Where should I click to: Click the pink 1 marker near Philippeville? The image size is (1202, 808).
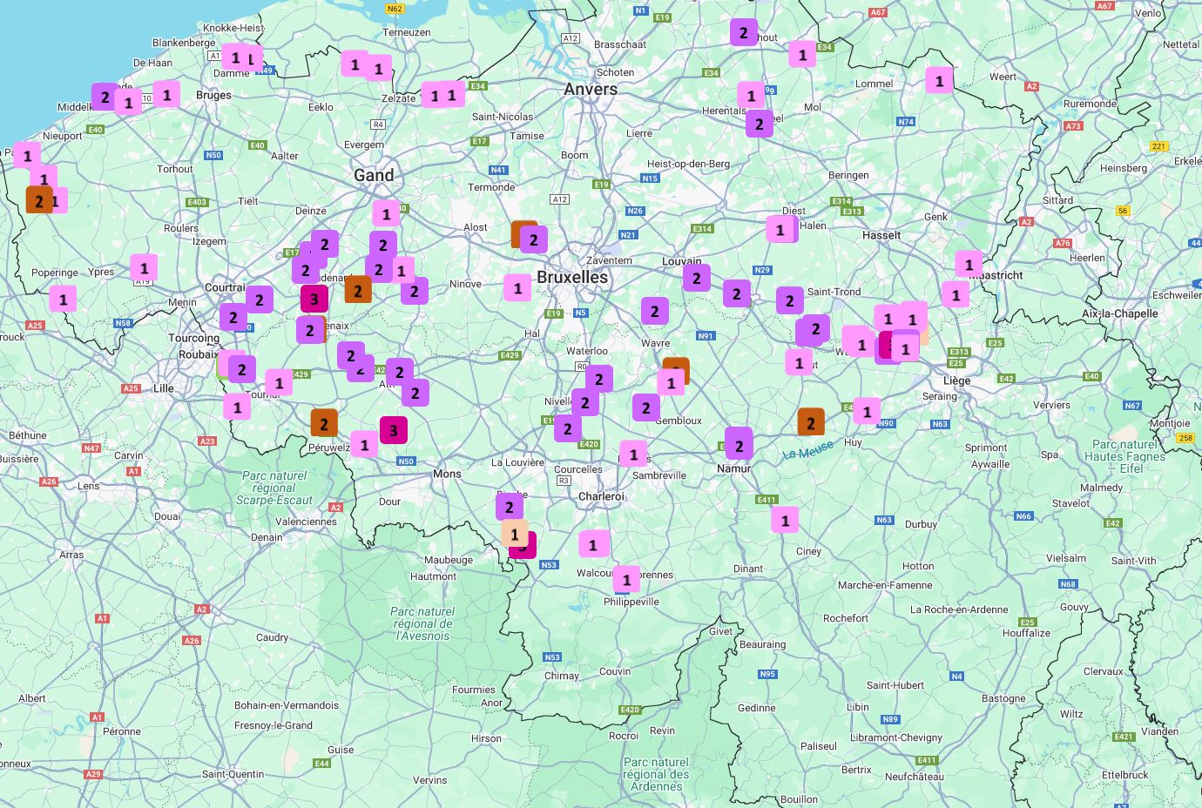626,579
